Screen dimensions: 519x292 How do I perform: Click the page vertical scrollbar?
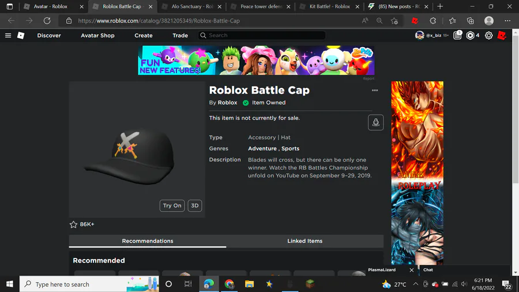(516, 108)
